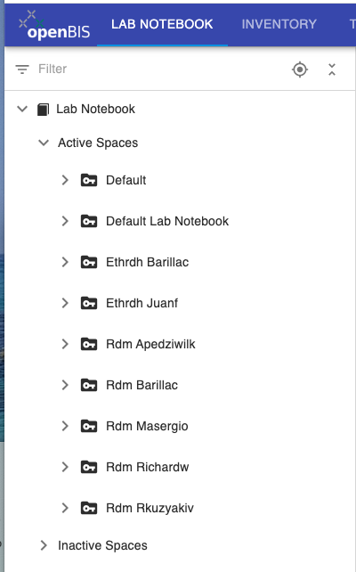
Task: Click the locate current node target icon
Action: (x=300, y=69)
